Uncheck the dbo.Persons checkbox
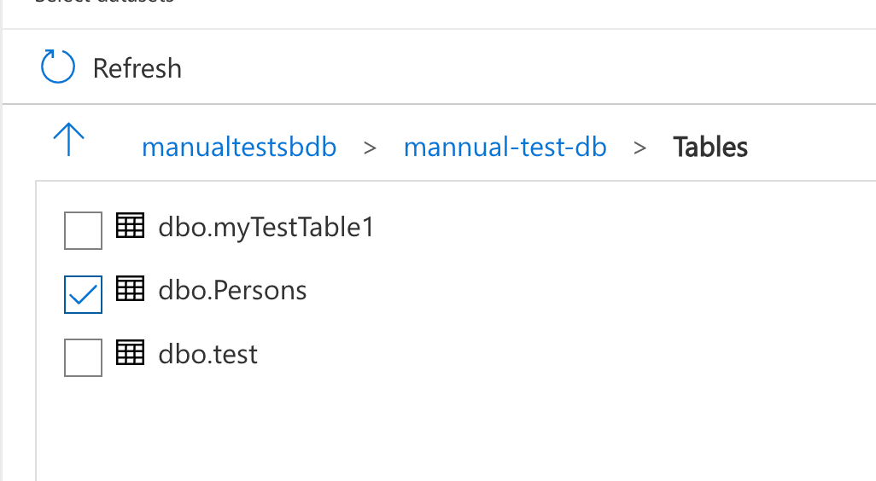Image resolution: width=876 pixels, height=481 pixels. click(83, 294)
